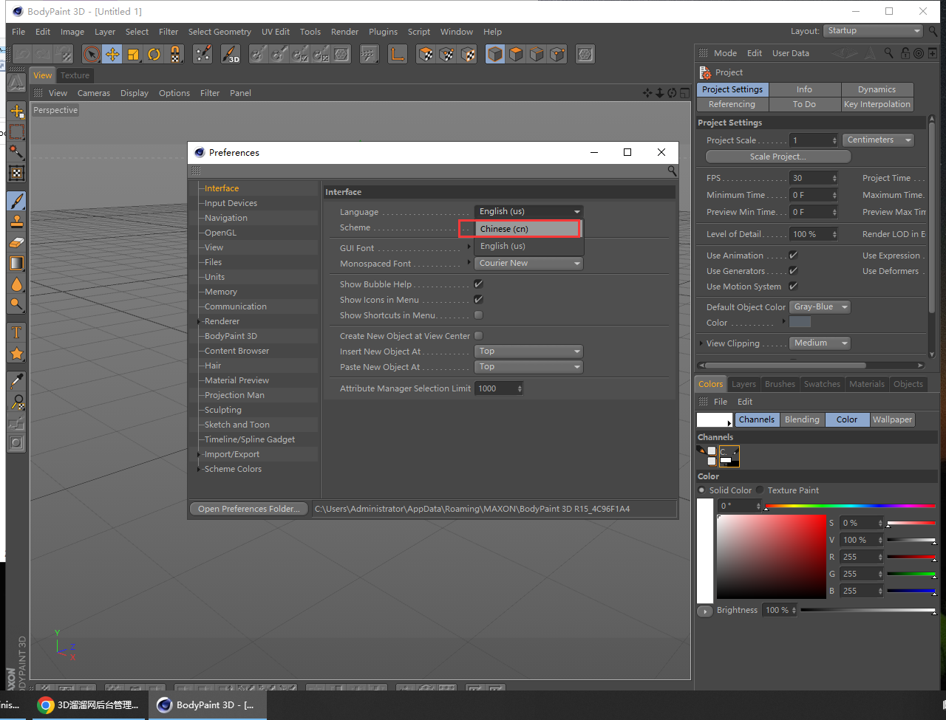Image resolution: width=946 pixels, height=720 pixels.
Task: Select the star Shape tool
Action: [16, 354]
